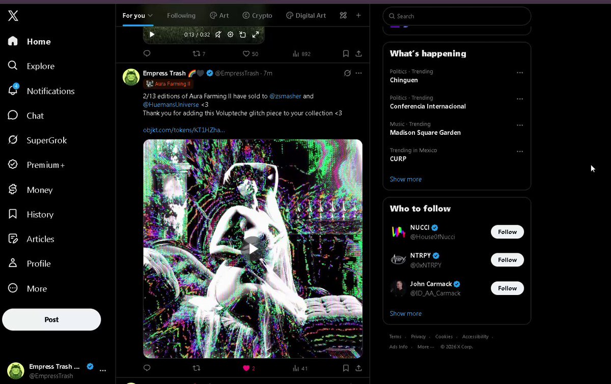Open the @zsmasher mention link

285,96
